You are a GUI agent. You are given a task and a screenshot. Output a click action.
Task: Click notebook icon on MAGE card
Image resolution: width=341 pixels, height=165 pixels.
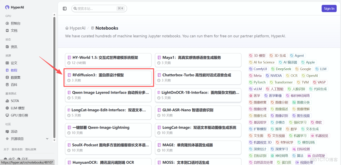point(159,145)
